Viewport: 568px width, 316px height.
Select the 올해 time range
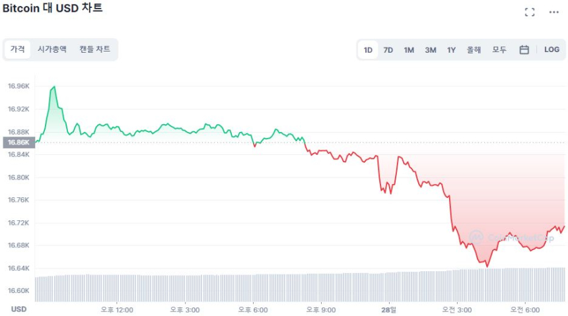(x=474, y=49)
